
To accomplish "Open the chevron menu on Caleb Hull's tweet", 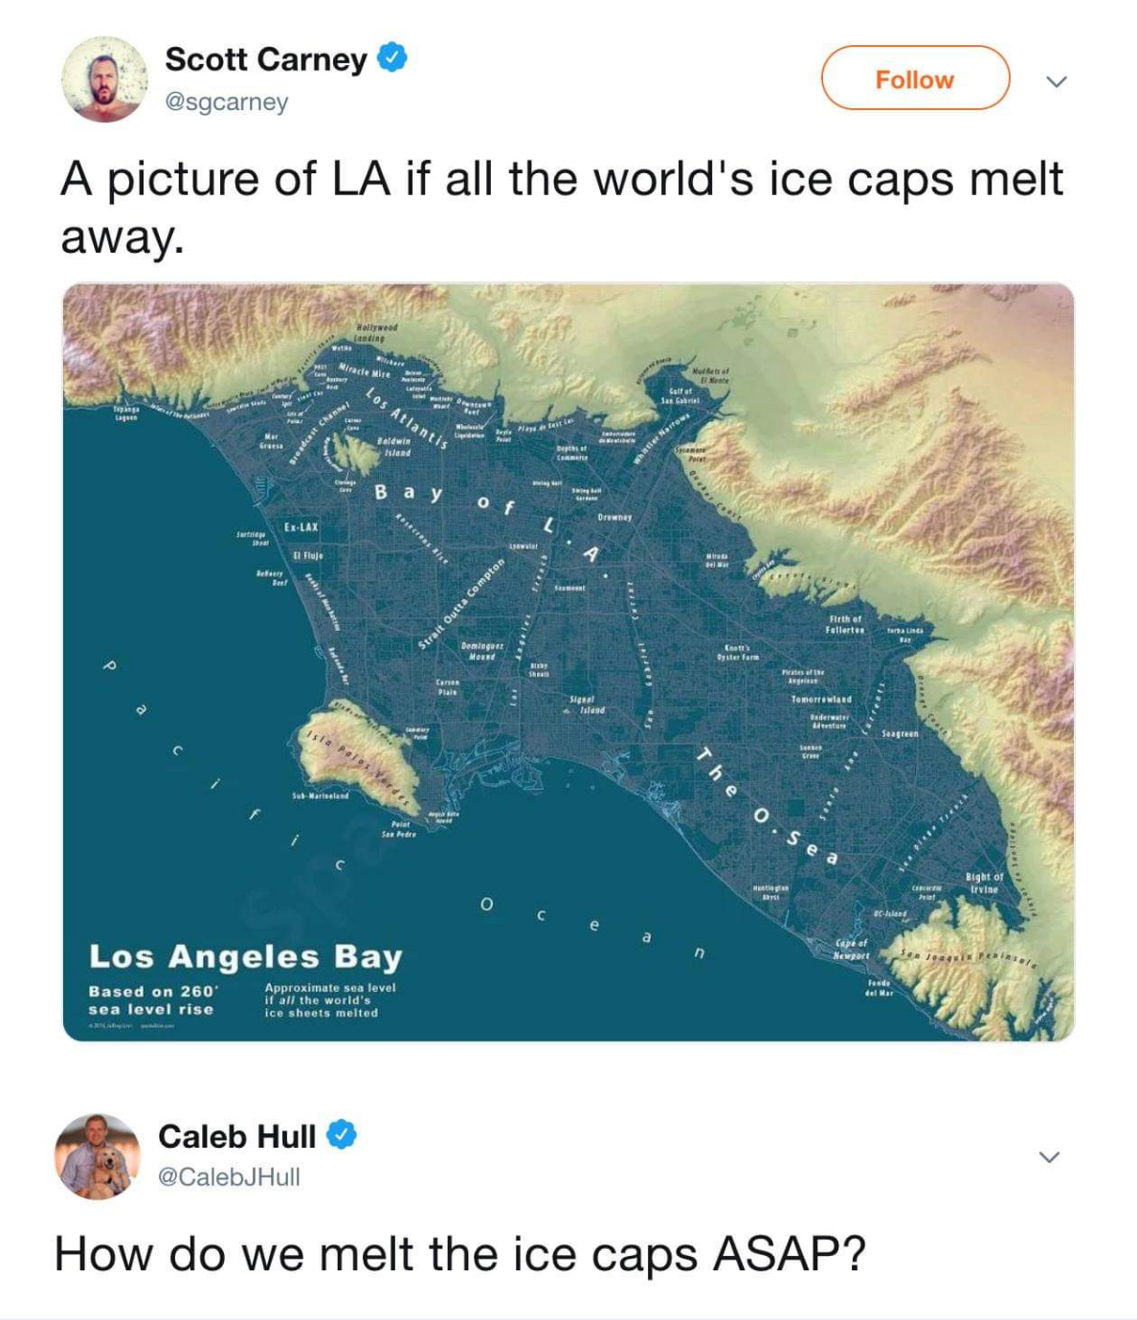I will click(x=1049, y=1157).
